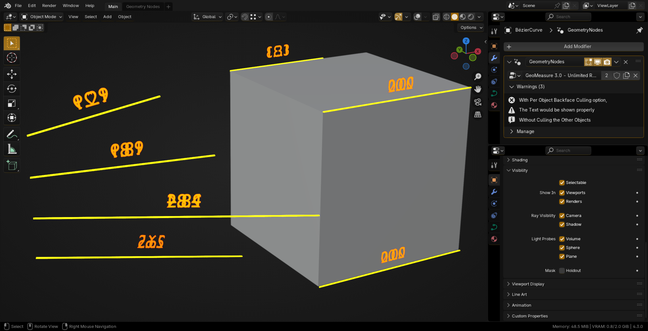648x331 pixels.
Task: Click the Z axis on the navigation gizmo
Action: pos(466,41)
